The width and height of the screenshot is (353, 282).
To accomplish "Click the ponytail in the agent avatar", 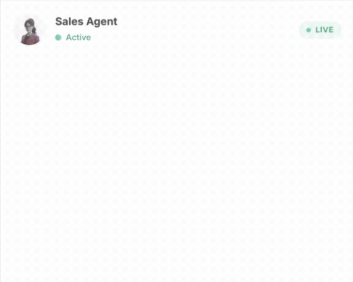I will point(34,29).
